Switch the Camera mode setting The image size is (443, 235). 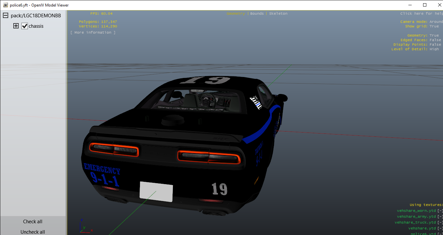pos(436,22)
